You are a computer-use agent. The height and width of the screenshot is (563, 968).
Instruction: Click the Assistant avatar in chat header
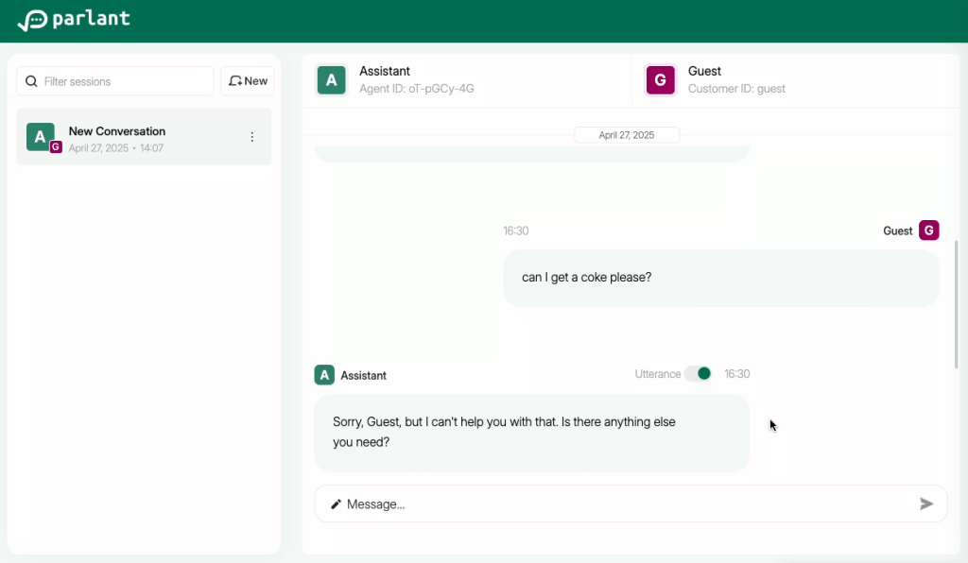[x=331, y=80]
